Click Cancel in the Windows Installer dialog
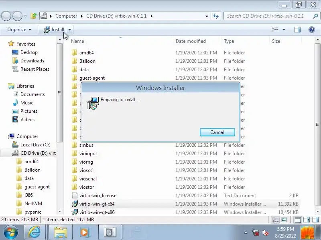321x240 pixels. point(217,132)
